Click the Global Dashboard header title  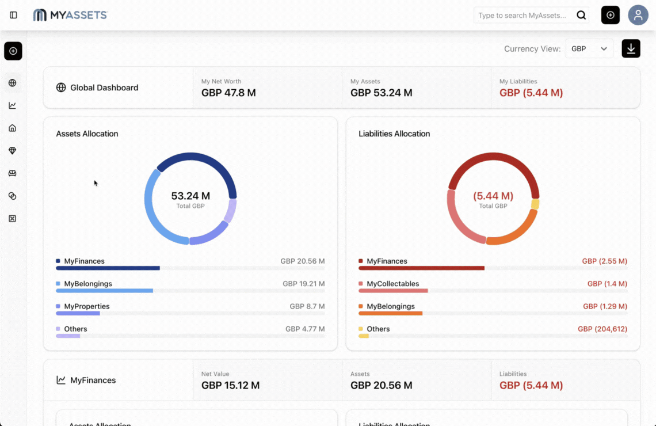(x=104, y=88)
